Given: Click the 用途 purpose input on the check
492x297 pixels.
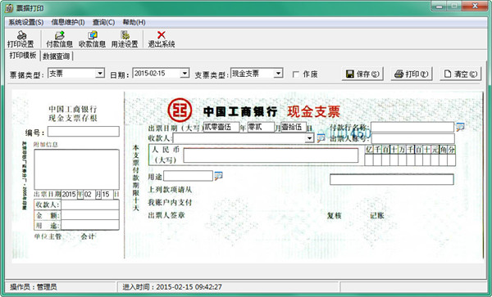Looking at the screenshot, I should [x=189, y=176].
